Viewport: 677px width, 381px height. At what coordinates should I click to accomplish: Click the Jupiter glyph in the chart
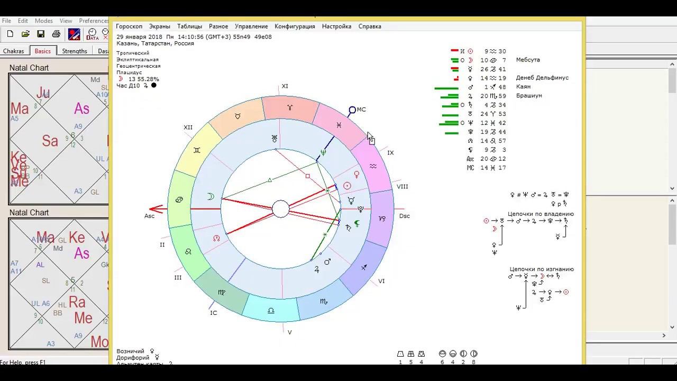pyautogui.click(x=317, y=269)
